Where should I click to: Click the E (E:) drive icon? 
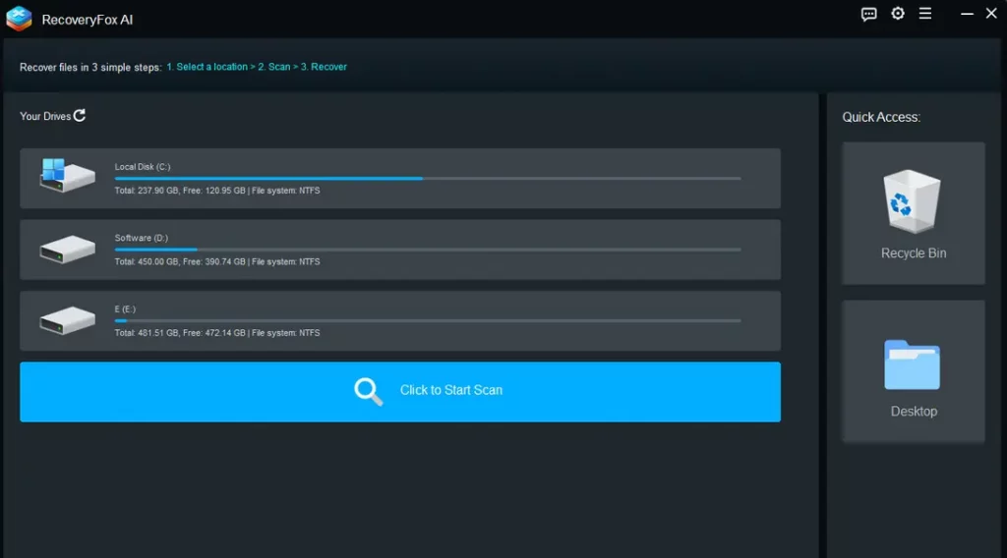tap(67, 320)
